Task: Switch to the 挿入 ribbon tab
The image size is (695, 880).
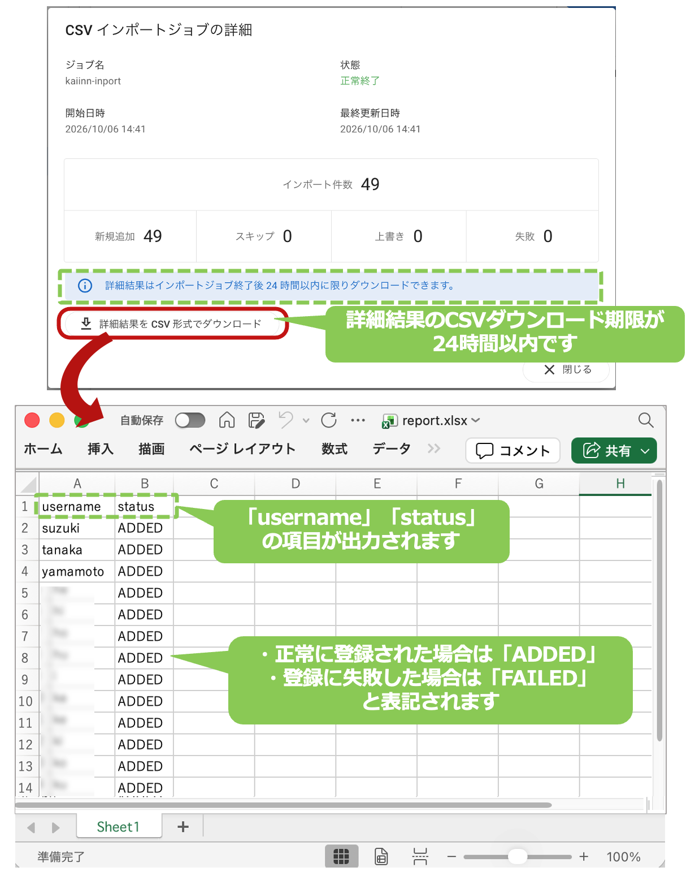Action: tap(101, 449)
